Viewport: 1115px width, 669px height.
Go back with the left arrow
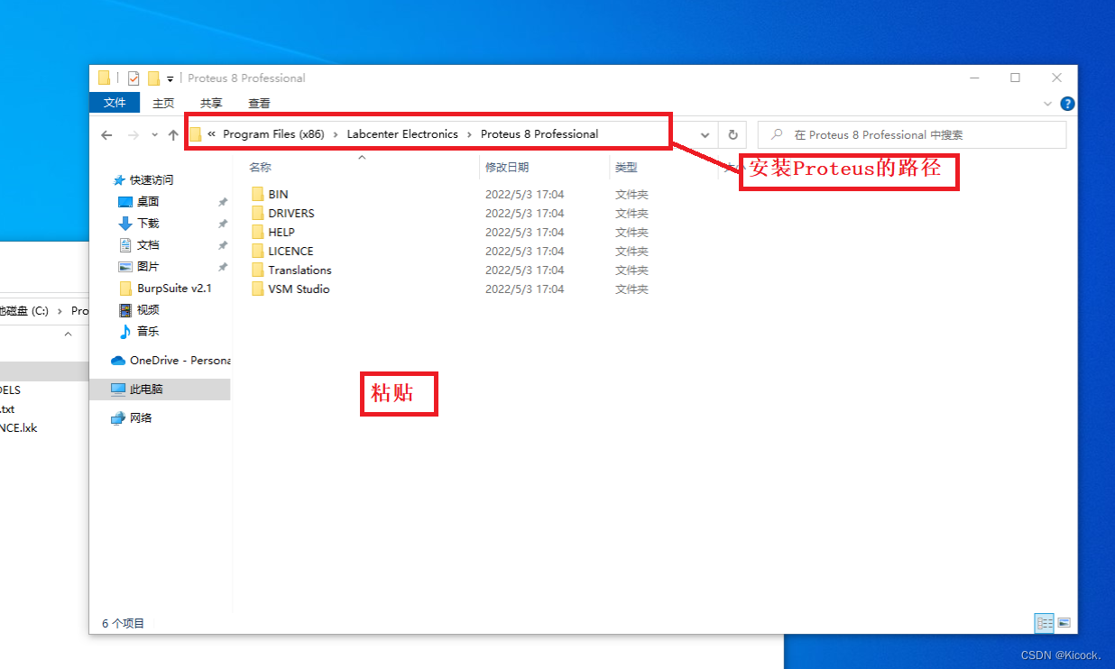click(106, 135)
